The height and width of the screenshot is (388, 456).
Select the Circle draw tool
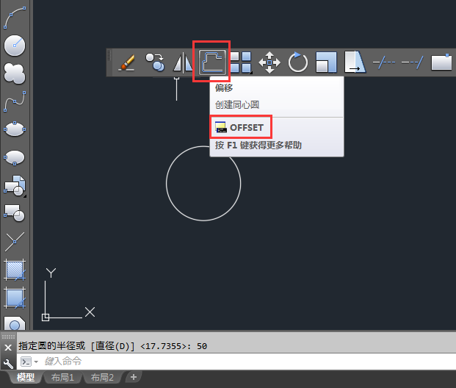click(x=15, y=46)
